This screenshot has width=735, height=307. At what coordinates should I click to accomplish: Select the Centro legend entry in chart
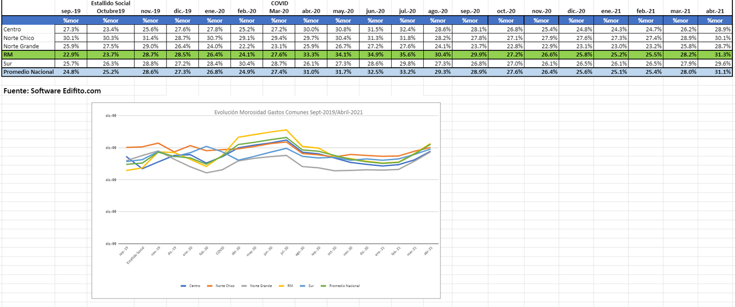click(x=191, y=286)
